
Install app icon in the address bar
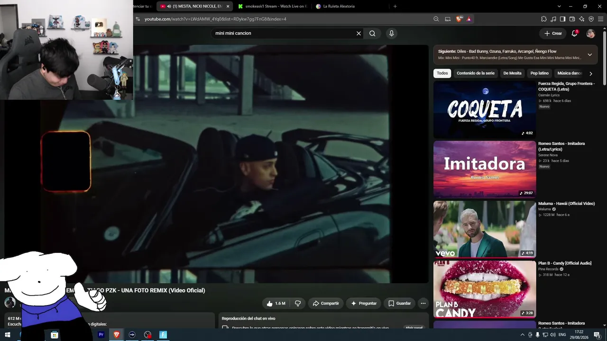pyautogui.click(x=448, y=19)
